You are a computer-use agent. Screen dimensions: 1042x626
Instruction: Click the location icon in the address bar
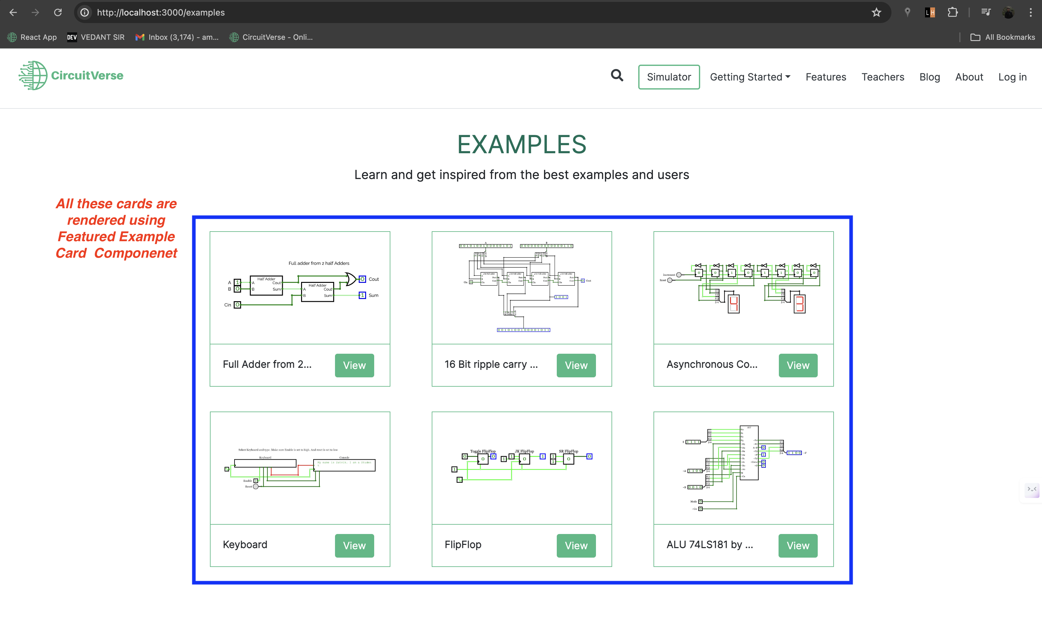pos(907,12)
